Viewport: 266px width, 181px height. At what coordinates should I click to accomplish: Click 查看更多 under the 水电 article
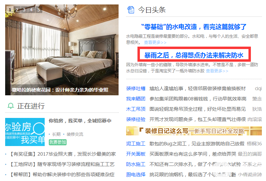pyautogui.click(x=155, y=42)
